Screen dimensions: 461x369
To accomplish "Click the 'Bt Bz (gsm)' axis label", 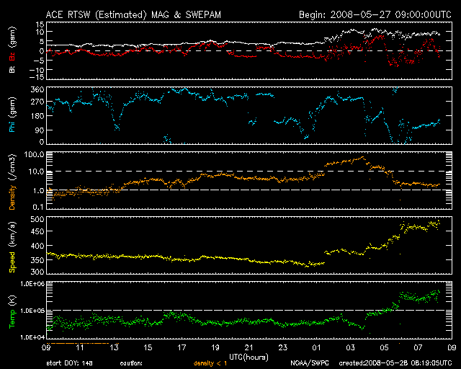I will [x=12, y=50].
